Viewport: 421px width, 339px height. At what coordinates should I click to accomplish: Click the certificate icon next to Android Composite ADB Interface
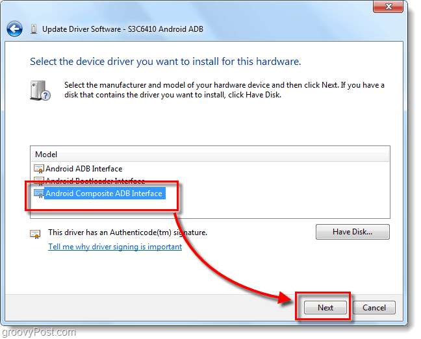click(39, 194)
